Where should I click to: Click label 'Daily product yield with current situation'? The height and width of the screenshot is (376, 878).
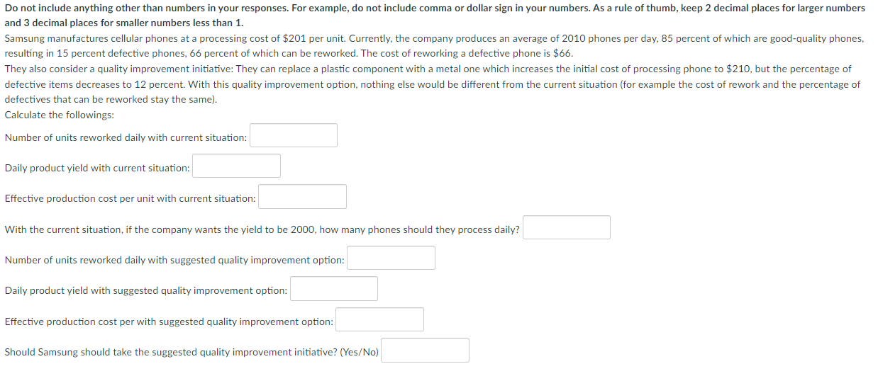coord(97,168)
